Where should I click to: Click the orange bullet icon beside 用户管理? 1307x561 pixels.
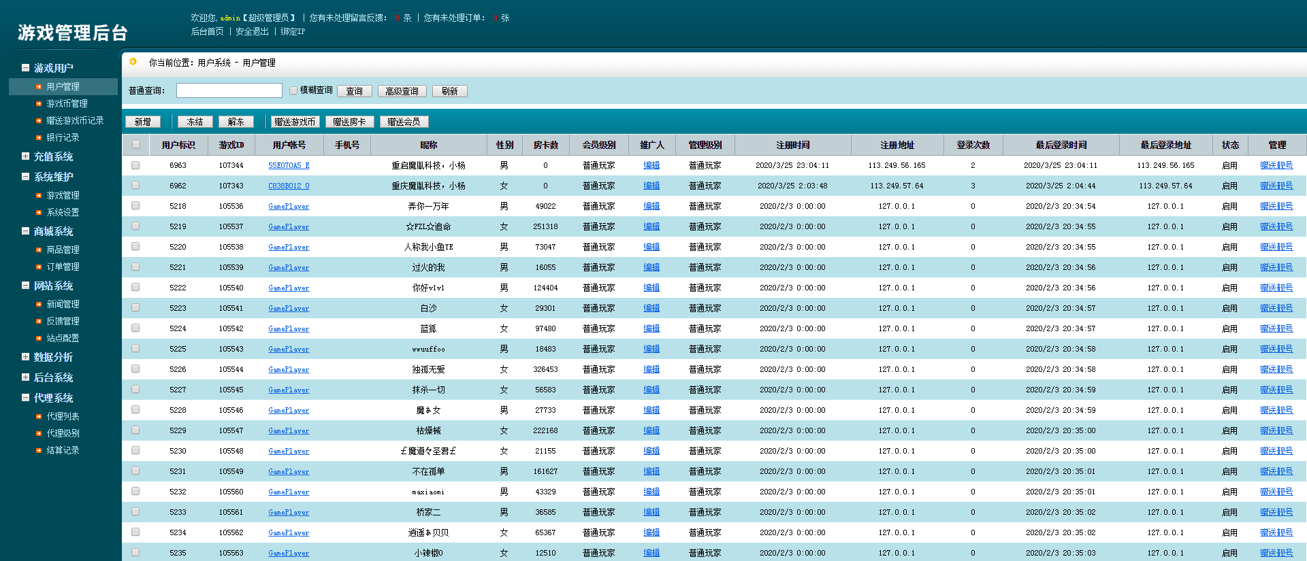pyautogui.click(x=39, y=87)
